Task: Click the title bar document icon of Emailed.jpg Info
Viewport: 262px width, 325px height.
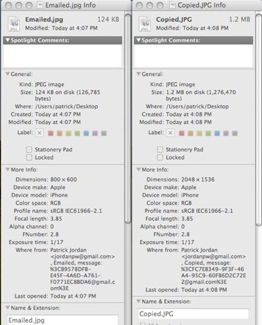Action: [x=40, y=5]
